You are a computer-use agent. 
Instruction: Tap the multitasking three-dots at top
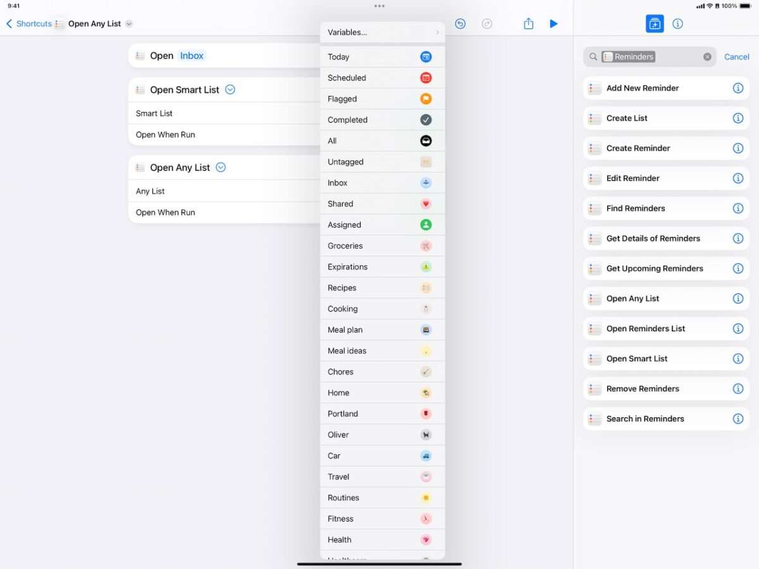click(x=379, y=6)
